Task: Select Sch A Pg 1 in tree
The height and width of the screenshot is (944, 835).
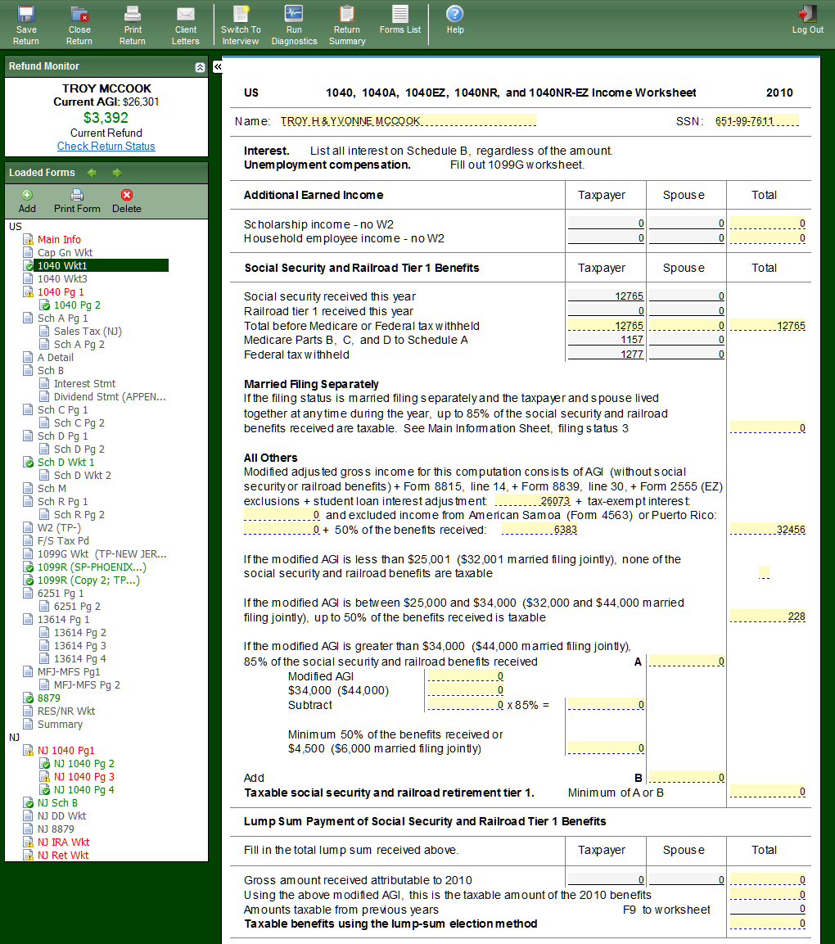Action: click(x=62, y=318)
